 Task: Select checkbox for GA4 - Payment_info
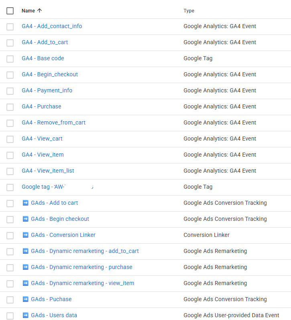click(10, 91)
